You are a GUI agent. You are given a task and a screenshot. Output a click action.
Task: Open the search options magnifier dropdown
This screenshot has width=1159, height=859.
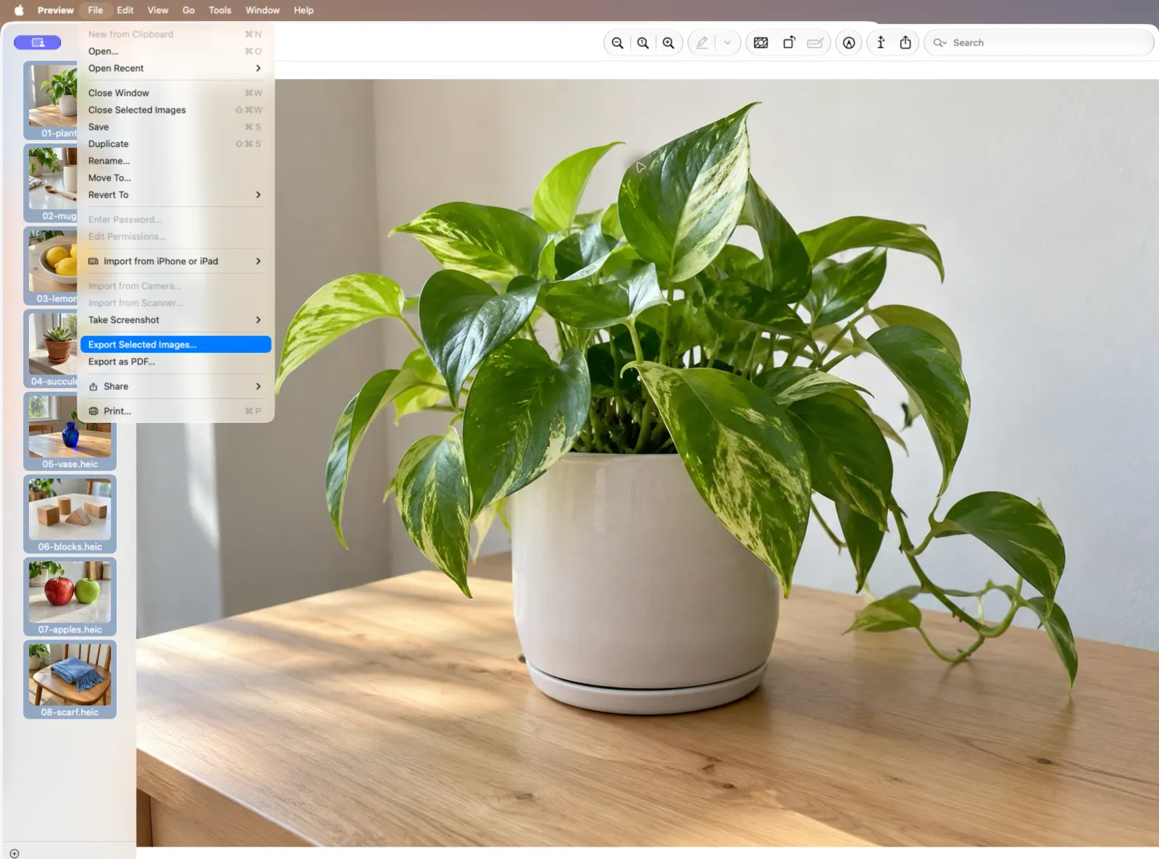pyautogui.click(x=940, y=43)
